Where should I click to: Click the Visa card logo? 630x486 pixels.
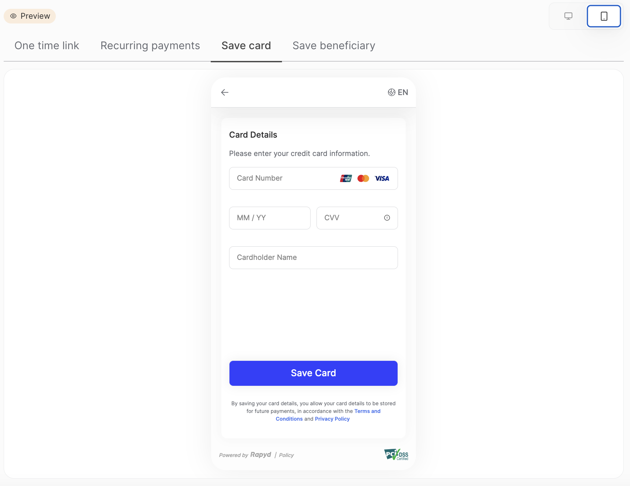point(382,178)
